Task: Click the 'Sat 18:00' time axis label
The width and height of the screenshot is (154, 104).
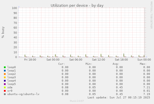Action: click(x=121, y=60)
